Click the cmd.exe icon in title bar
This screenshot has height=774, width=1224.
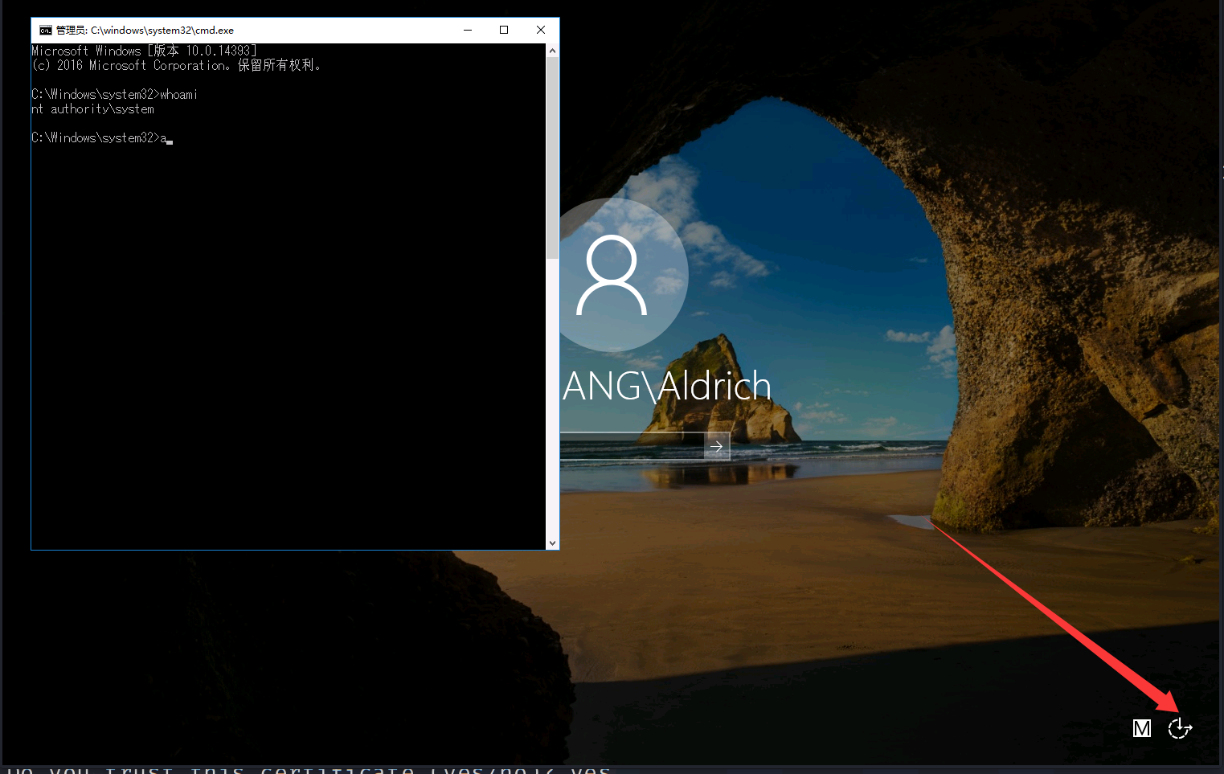click(x=45, y=31)
